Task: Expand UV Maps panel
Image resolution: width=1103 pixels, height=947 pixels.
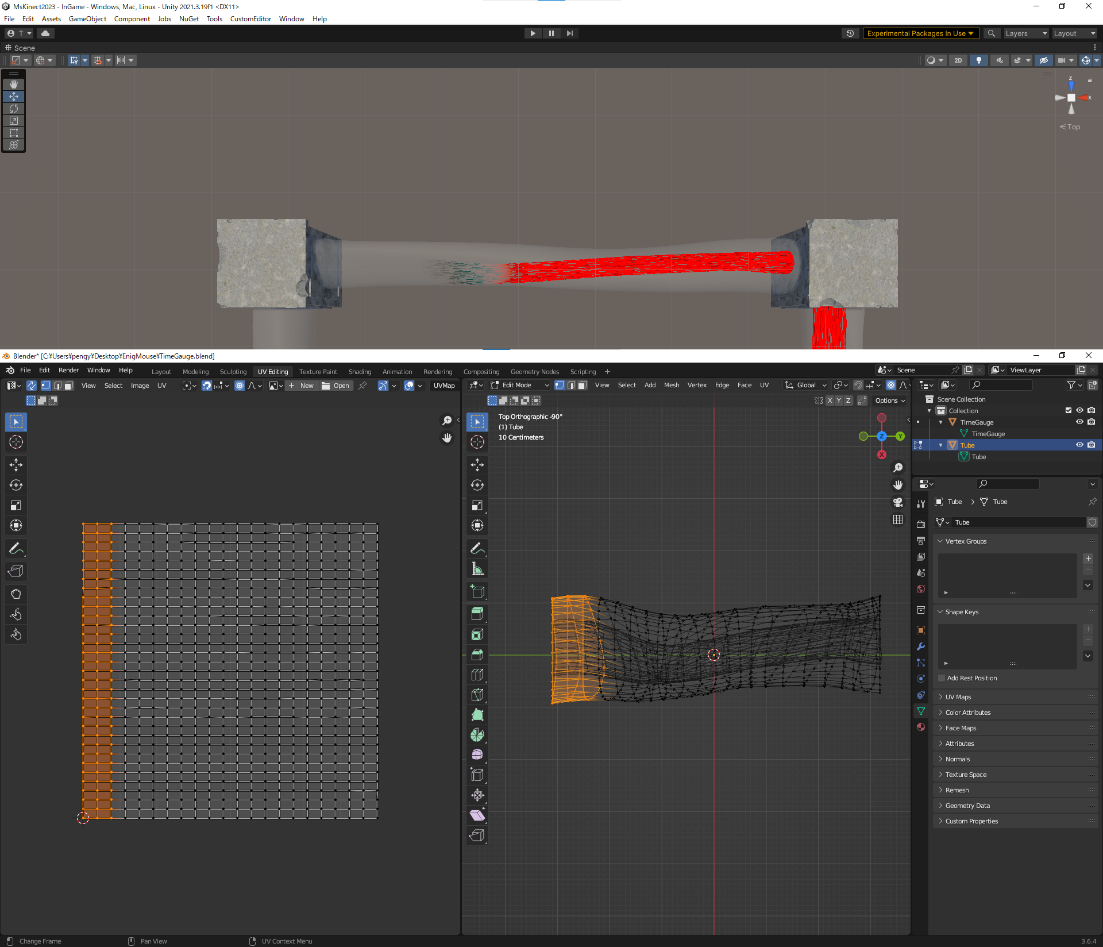Action: [1015, 697]
